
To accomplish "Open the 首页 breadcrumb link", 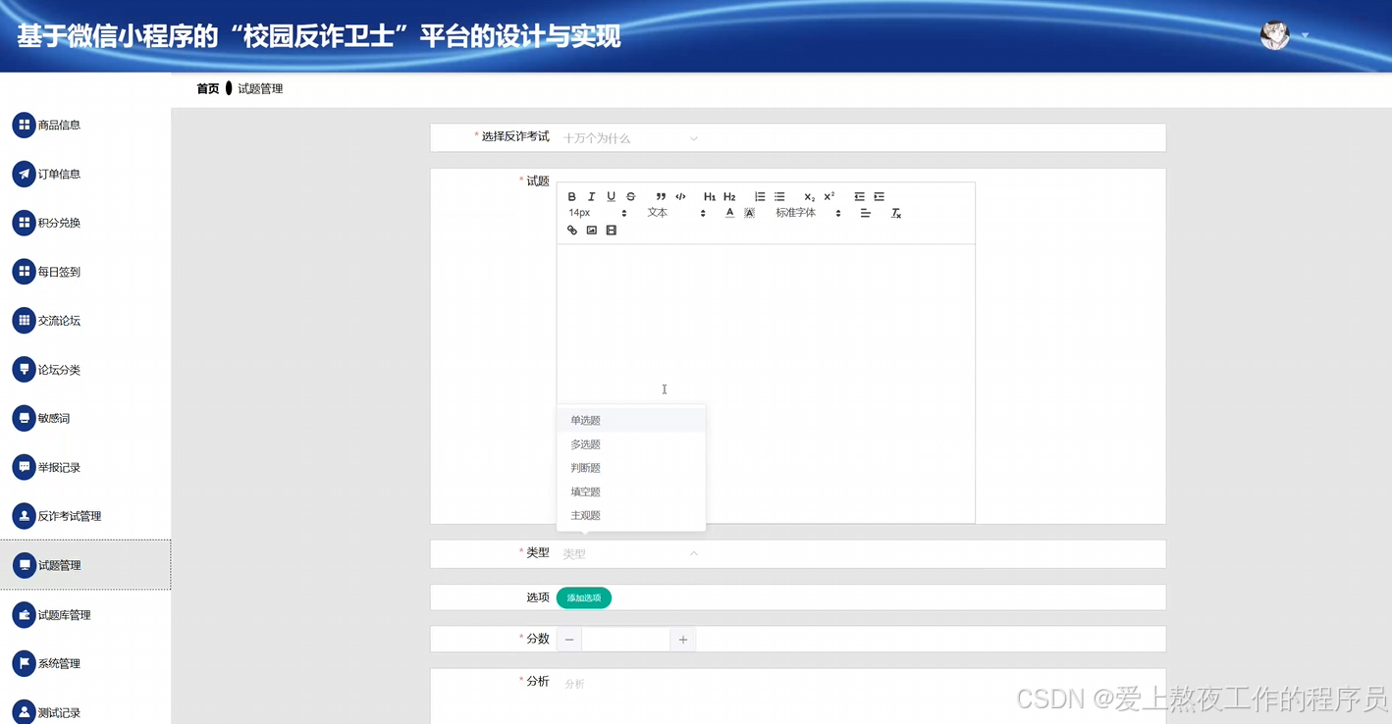I will [207, 87].
